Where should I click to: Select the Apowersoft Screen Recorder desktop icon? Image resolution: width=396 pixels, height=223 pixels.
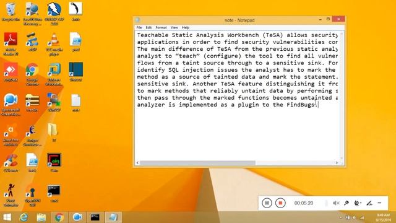pyautogui.click(x=11, y=105)
